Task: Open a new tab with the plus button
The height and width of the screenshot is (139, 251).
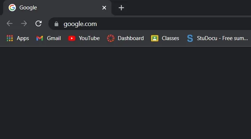Action: (x=121, y=8)
